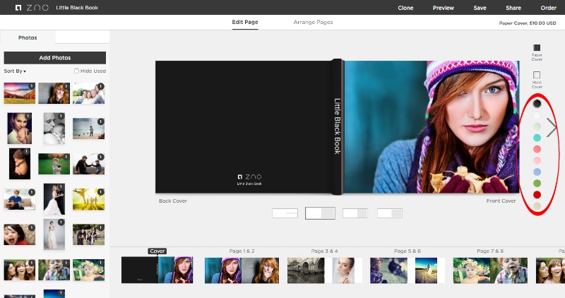
Task: Click Share in the top menu
Action: coord(513,8)
